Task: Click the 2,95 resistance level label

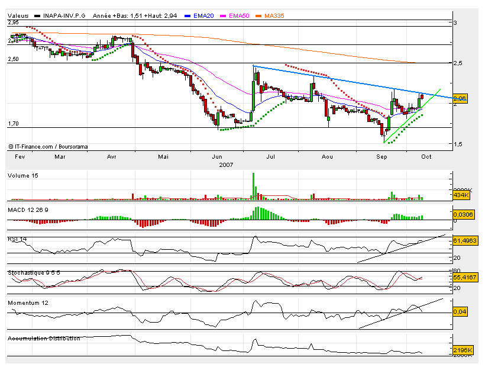Action: tap(13, 22)
